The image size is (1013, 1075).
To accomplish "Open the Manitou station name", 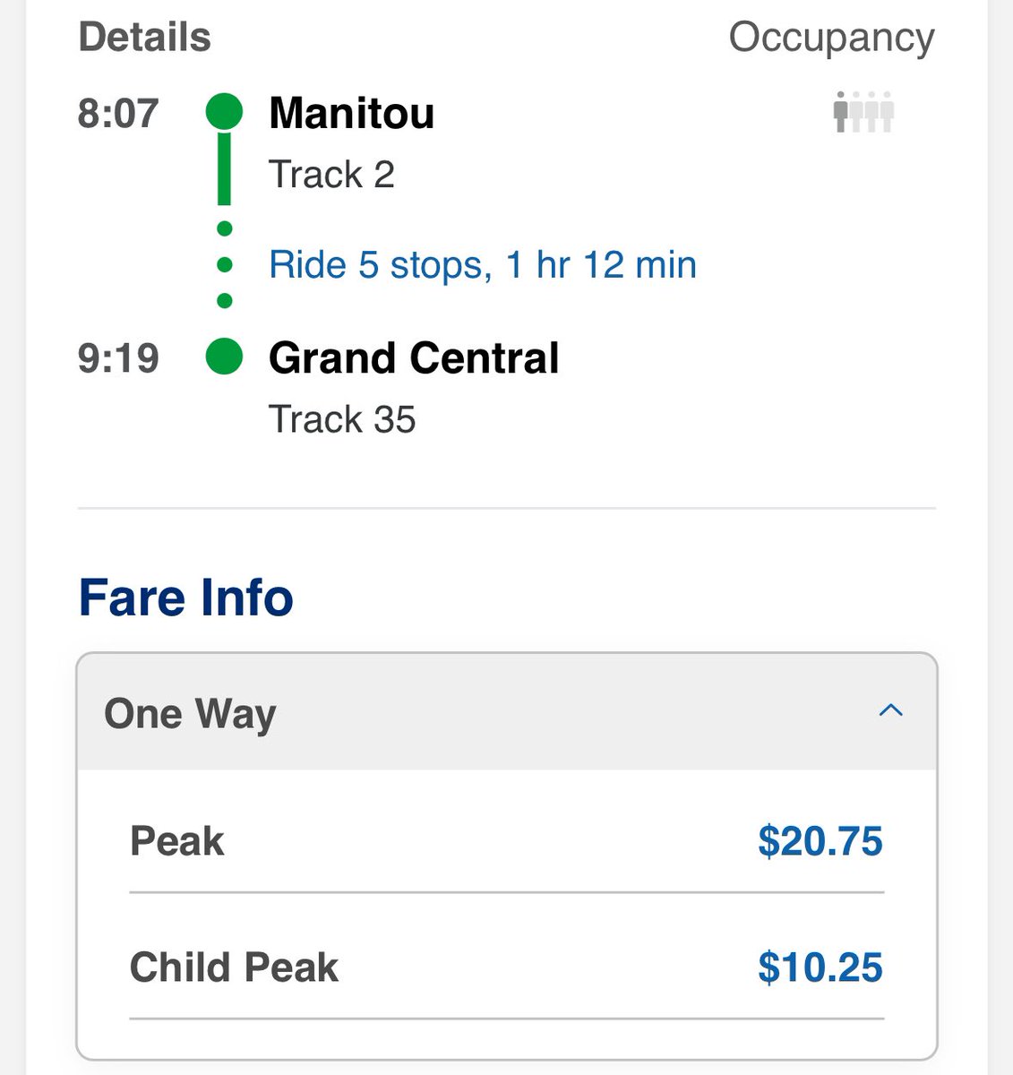I will [352, 113].
